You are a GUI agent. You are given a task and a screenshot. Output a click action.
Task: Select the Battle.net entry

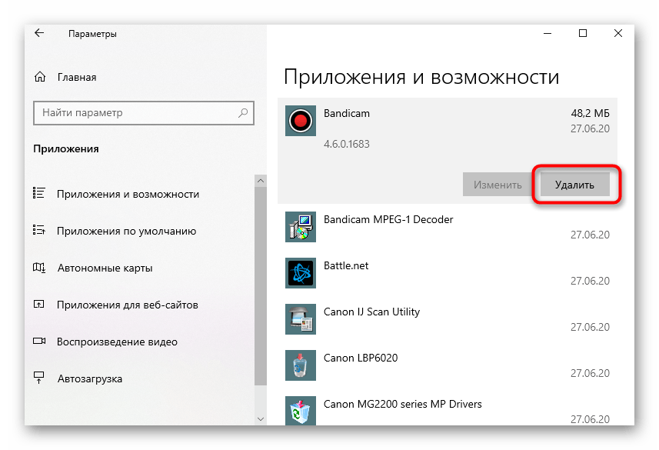point(448,273)
